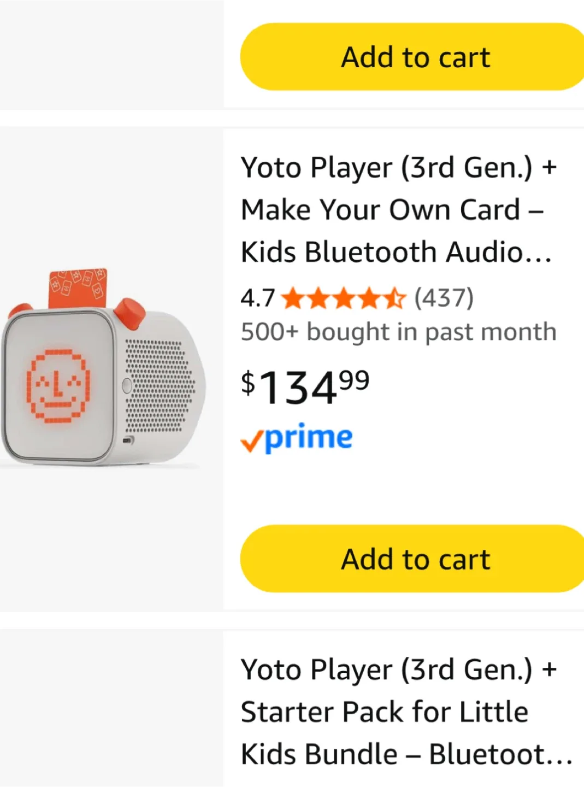Click the 4.7 rating number
The image size is (584, 787).
pos(258,298)
